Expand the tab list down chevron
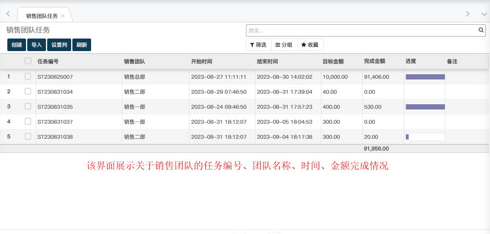The height and width of the screenshot is (234, 490). (484, 14)
